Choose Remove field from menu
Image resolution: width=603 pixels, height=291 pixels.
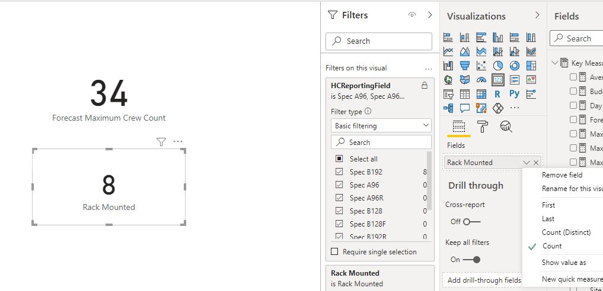[562, 175]
